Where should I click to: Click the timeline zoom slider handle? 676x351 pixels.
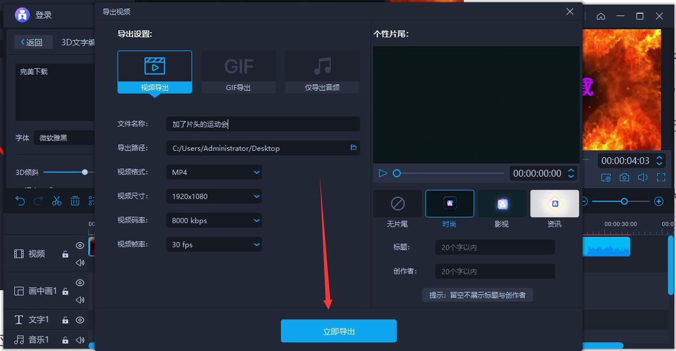(x=624, y=201)
